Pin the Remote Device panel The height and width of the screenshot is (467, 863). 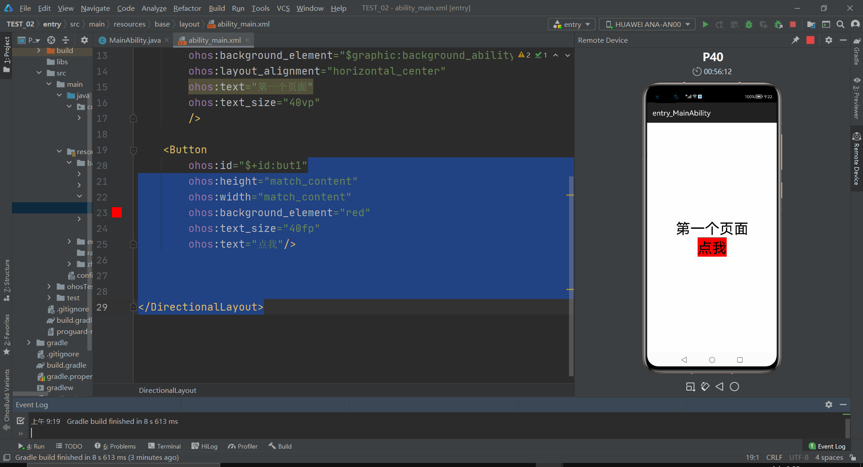tap(796, 40)
